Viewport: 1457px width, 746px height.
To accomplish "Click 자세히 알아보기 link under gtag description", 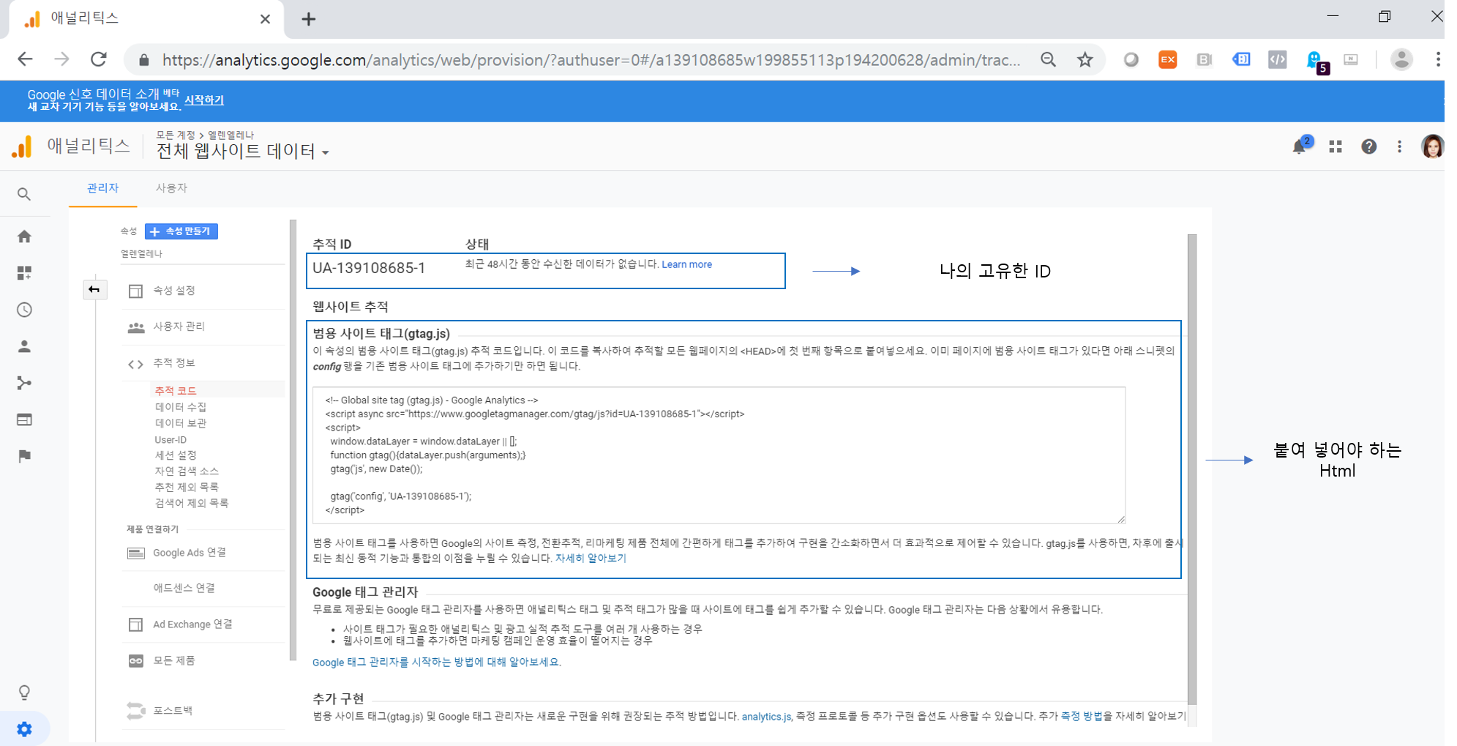I will coord(591,559).
